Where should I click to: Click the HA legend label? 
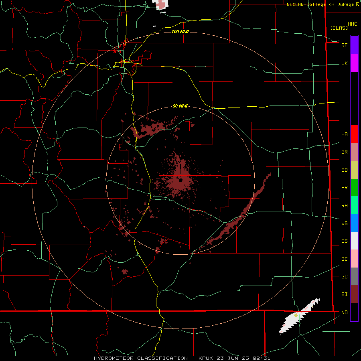pos(344,134)
